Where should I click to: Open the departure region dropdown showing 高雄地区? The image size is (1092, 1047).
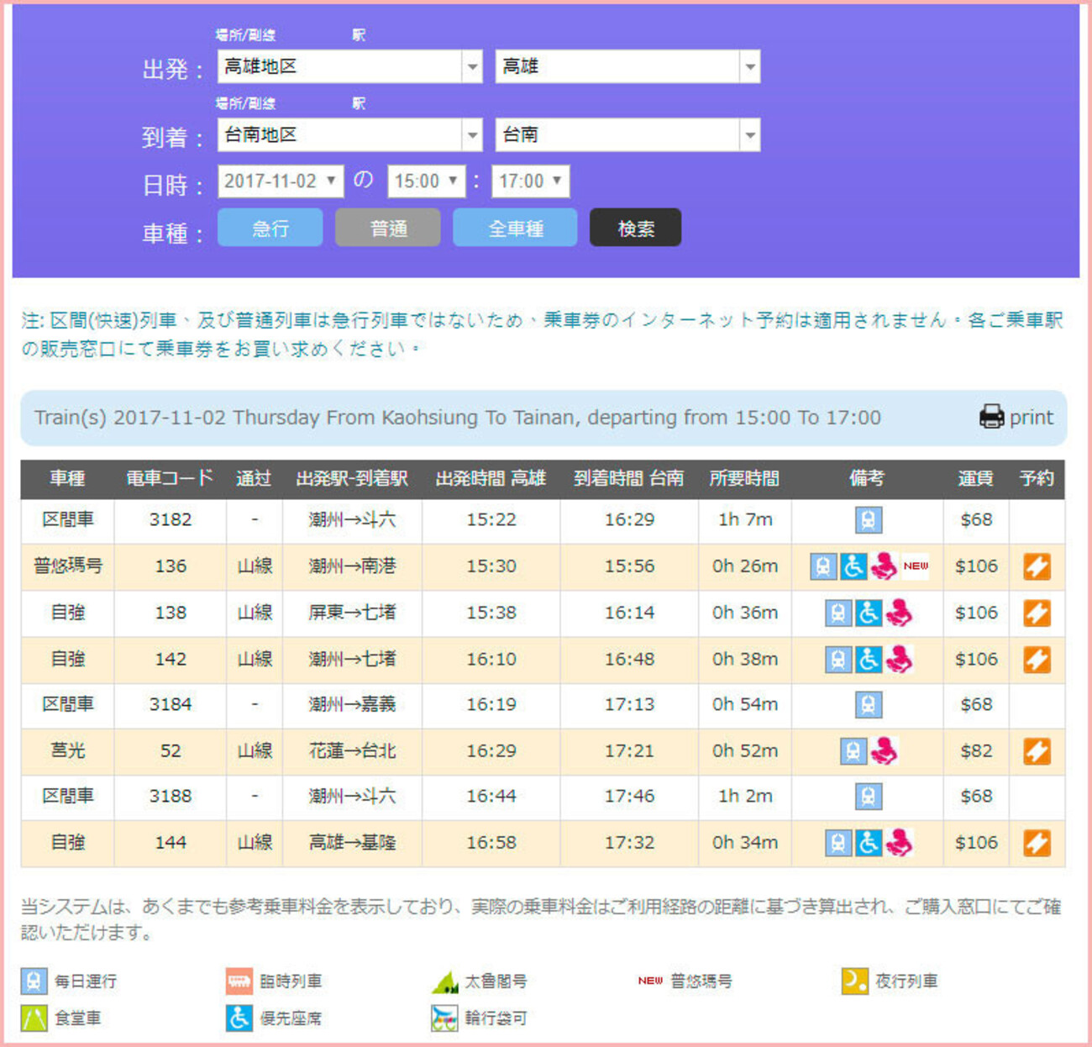tap(349, 66)
